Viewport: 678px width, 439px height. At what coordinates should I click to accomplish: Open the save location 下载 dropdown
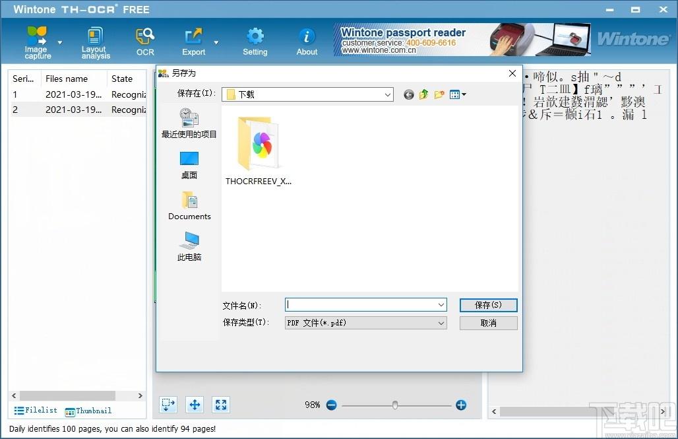tap(307, 94)
